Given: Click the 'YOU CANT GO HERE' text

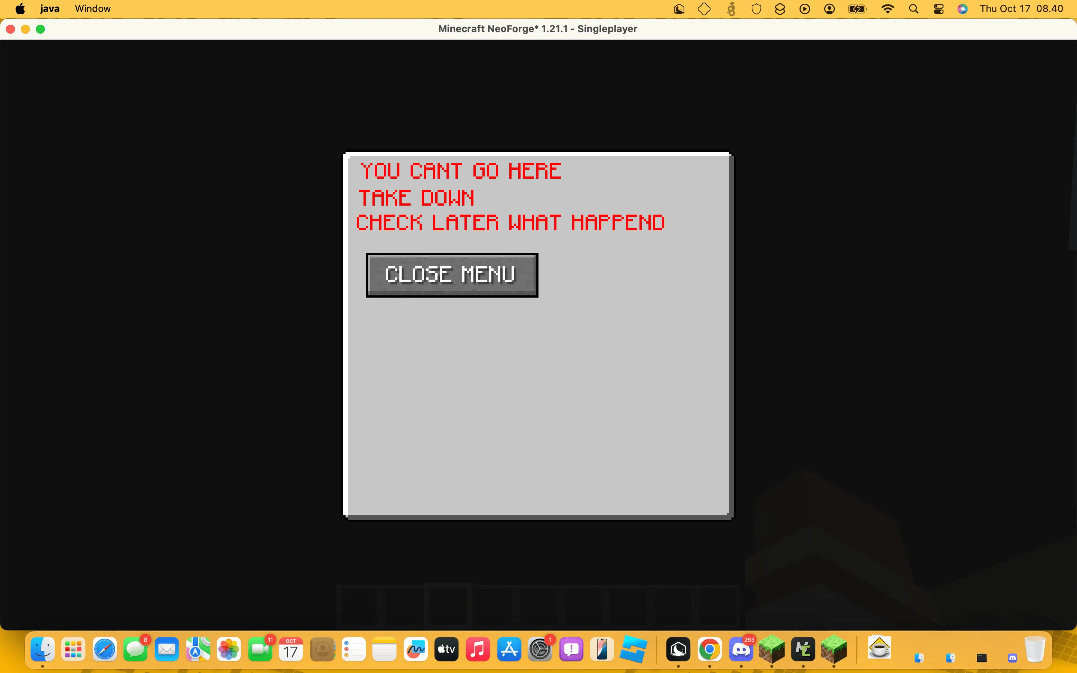Looking at the screenshot, I should tap(461, 171).
